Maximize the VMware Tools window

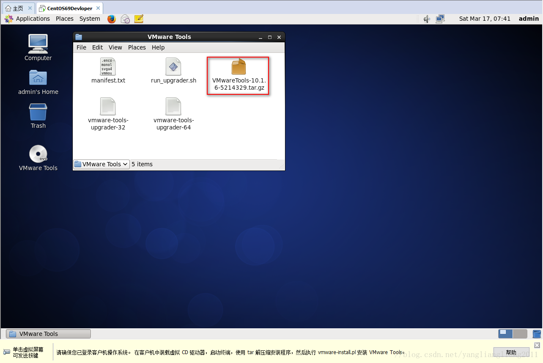click(x=270, y=37)
